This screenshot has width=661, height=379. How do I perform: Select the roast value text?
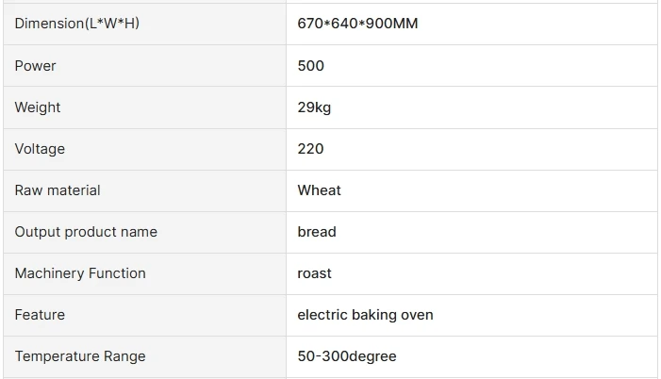click(x=315, y=273)
